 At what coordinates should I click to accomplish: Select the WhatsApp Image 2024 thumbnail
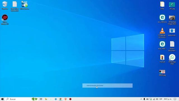click(x=172, y=20)
